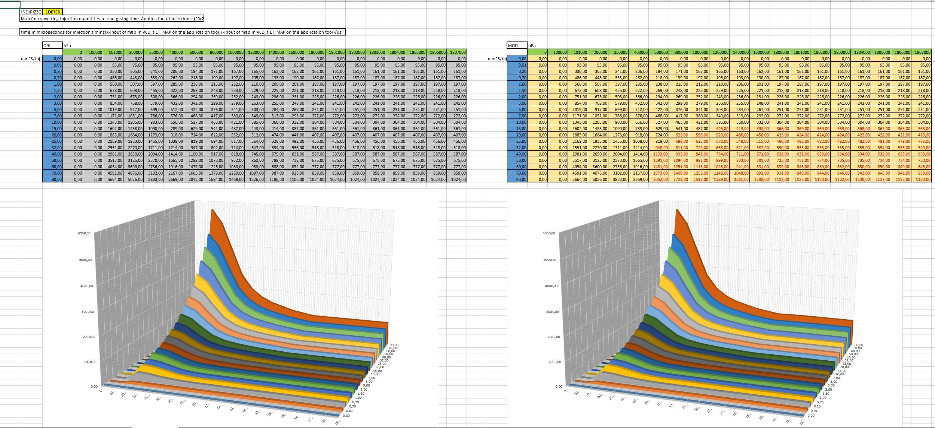Click the 6000,00 axis label on left chart
935x428 pixels.
84,233
